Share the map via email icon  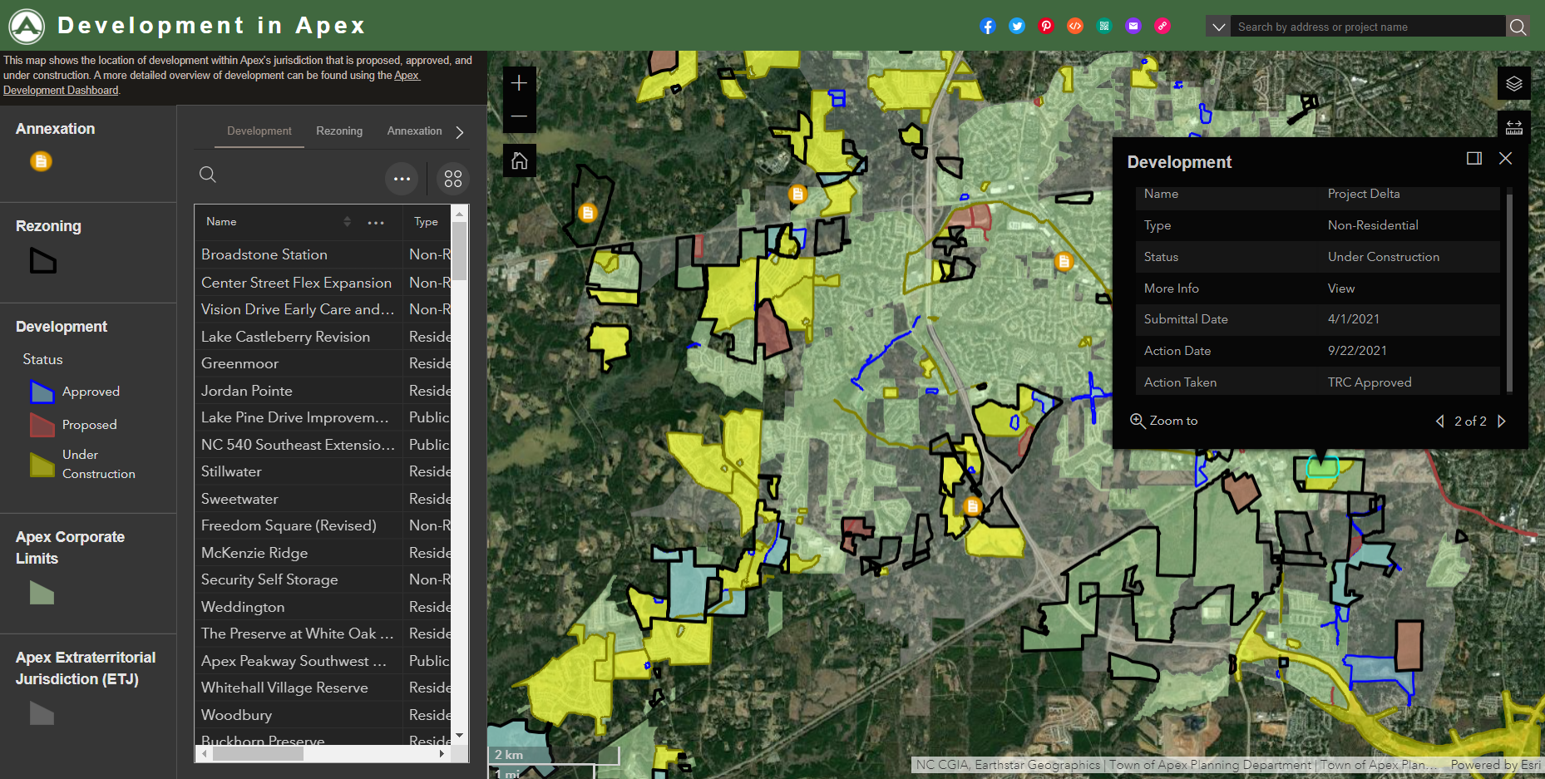point(1133,26)
